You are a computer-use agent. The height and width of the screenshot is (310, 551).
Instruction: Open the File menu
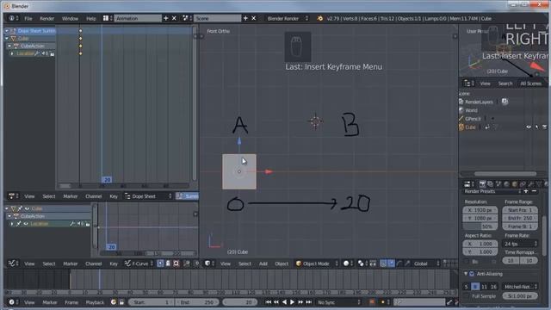tap(28, 18)
